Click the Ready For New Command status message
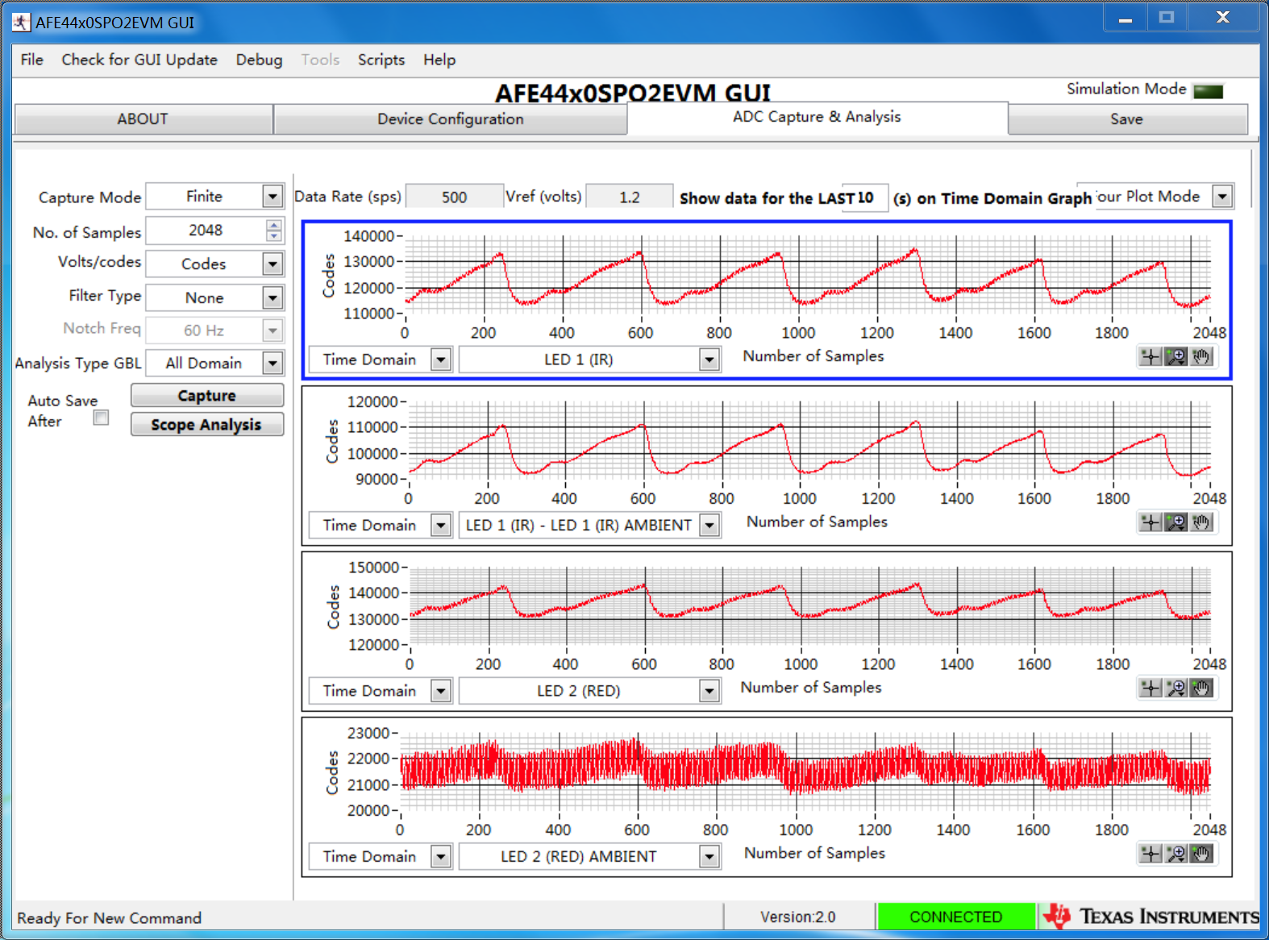 click(x=110, y=918)
